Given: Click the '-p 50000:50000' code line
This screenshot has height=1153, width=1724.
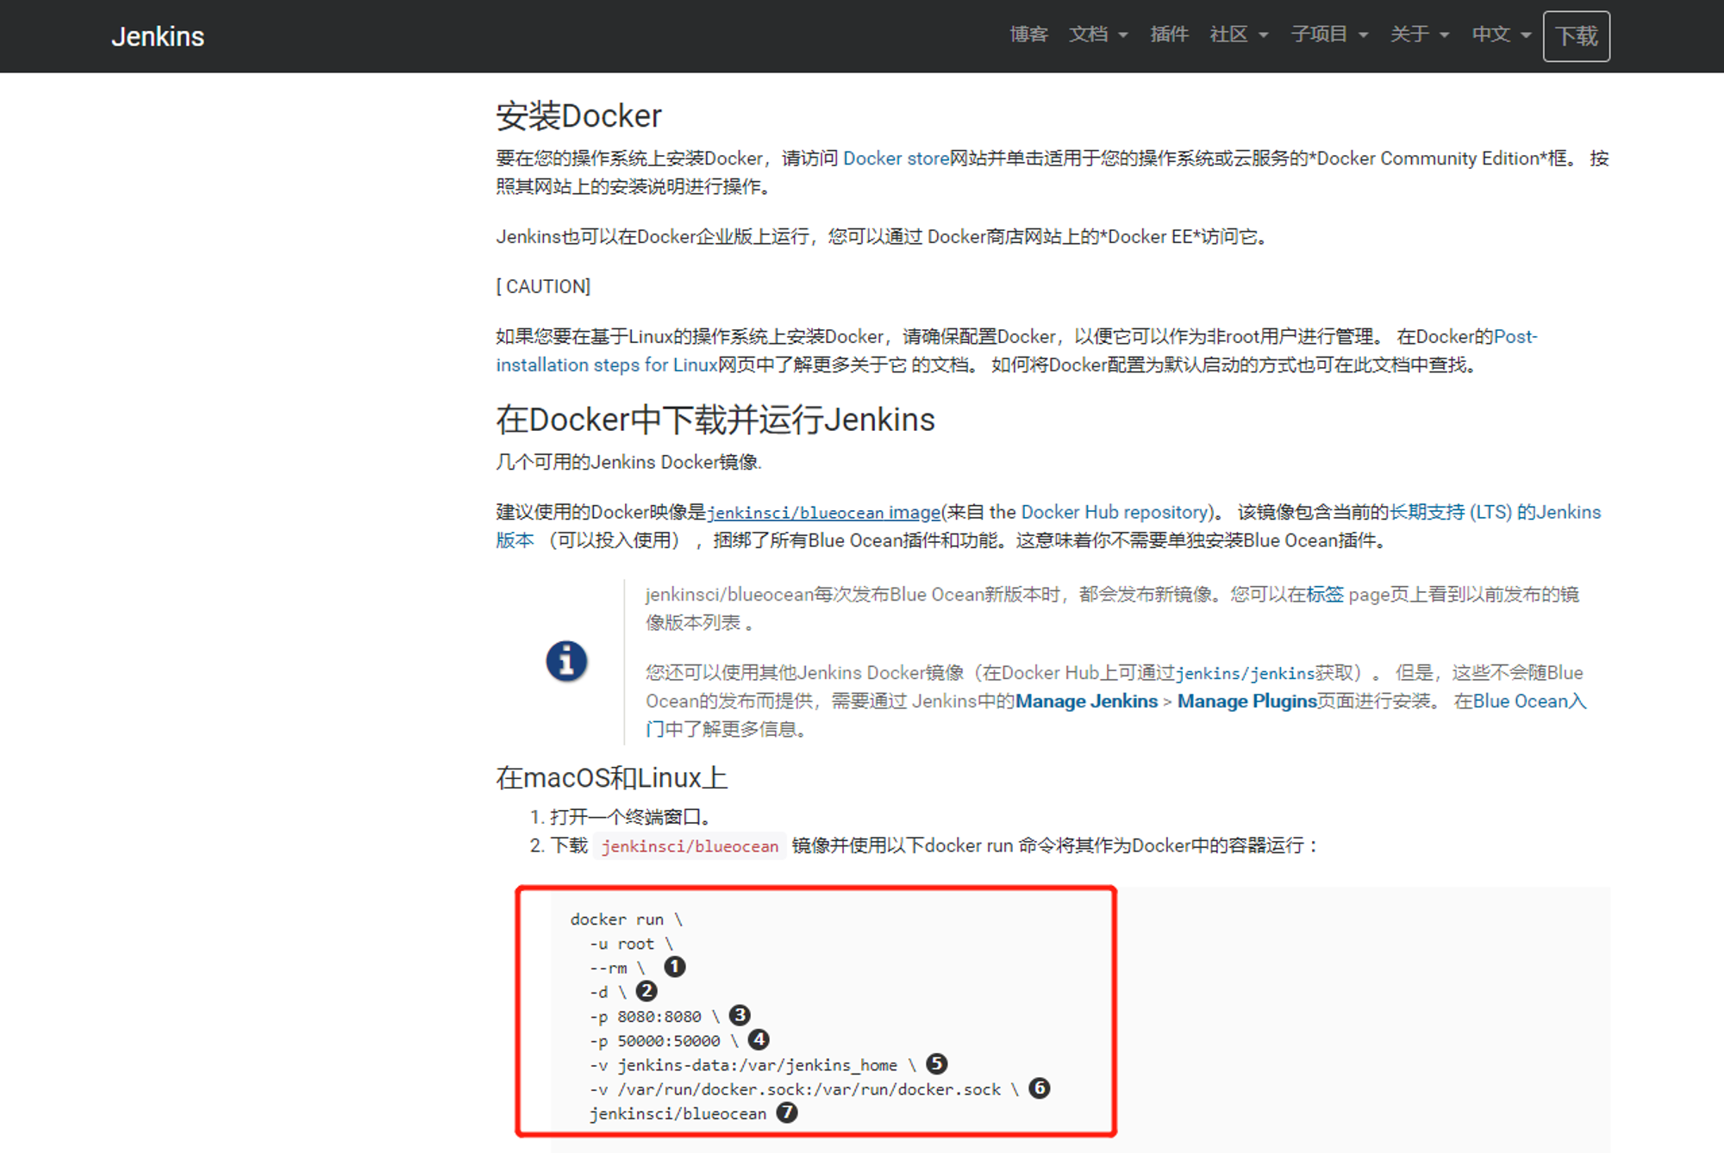Looking at the screenshot, I should [665, 1041].
